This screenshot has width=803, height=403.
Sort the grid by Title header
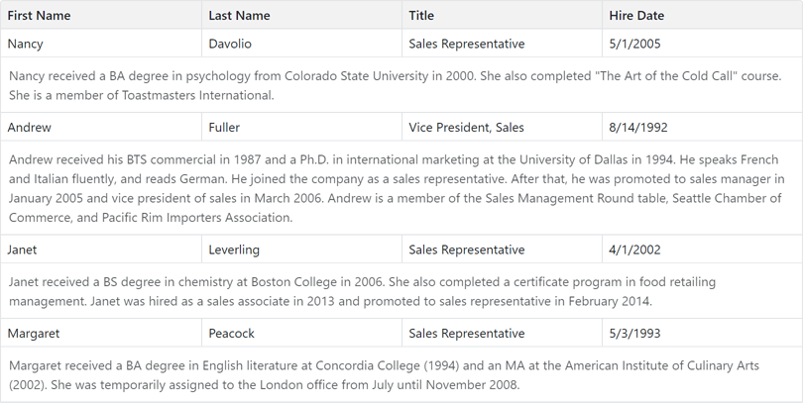point(421,16)
